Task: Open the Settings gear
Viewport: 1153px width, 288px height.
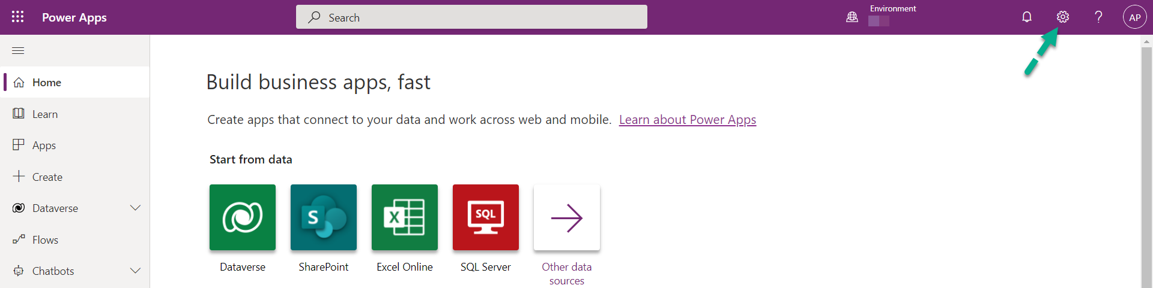Action: click(x=1063, y=17)
